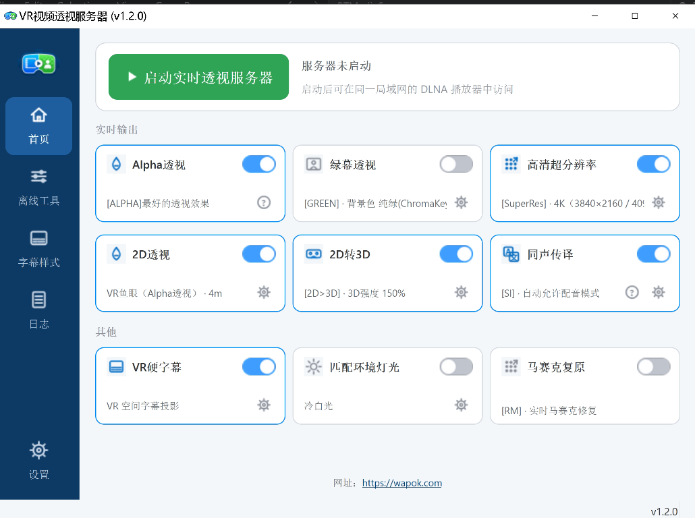Viewport: 695px width, 518px height.
Task: Click the VR 空间字幕投影 description
Action: (x=143, y=406)
